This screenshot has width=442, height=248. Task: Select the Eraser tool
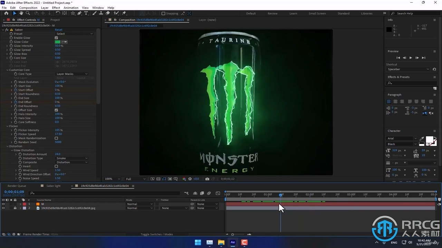[108, 13]
